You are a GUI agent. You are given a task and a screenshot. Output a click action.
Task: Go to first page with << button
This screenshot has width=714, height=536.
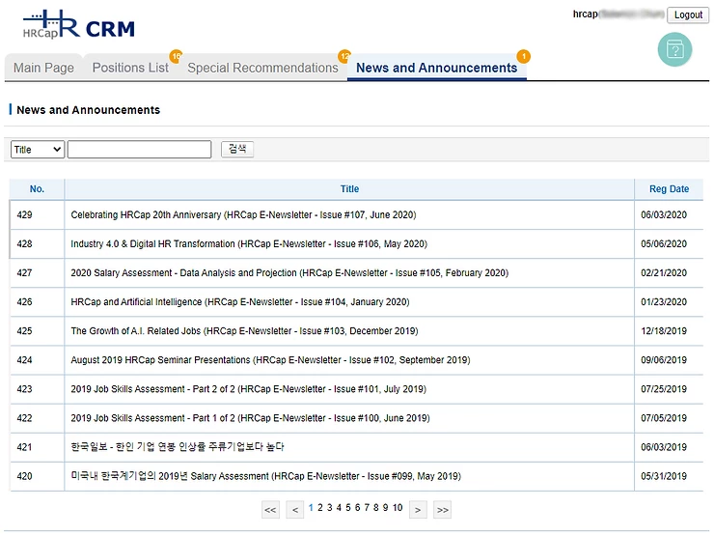click(x=270, y=510)
